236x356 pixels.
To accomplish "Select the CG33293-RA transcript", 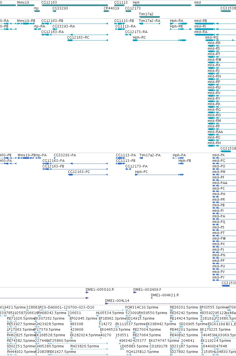I will click(x=54, y=29).
